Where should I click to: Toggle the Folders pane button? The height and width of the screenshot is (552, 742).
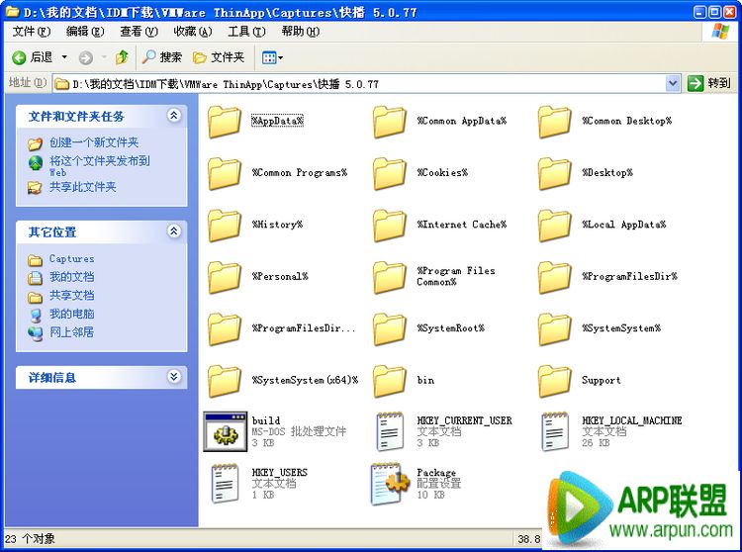(219, 57)
